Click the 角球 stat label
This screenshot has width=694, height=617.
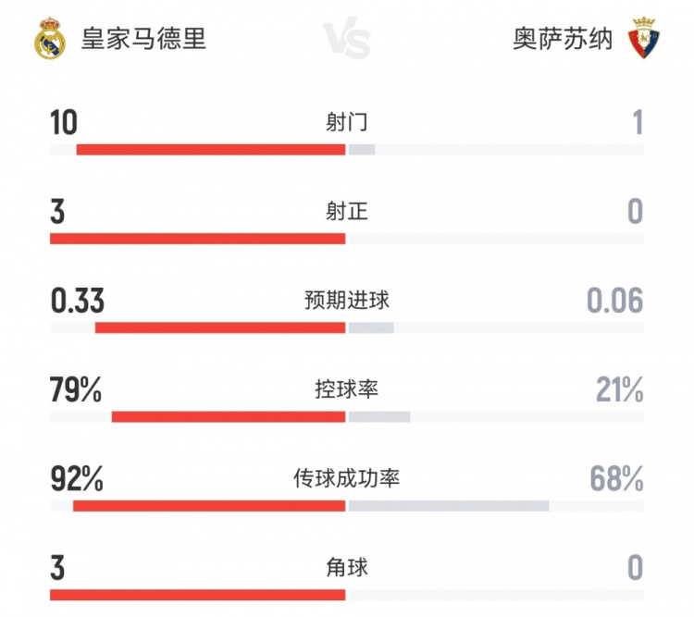click(x=347, y=567)
